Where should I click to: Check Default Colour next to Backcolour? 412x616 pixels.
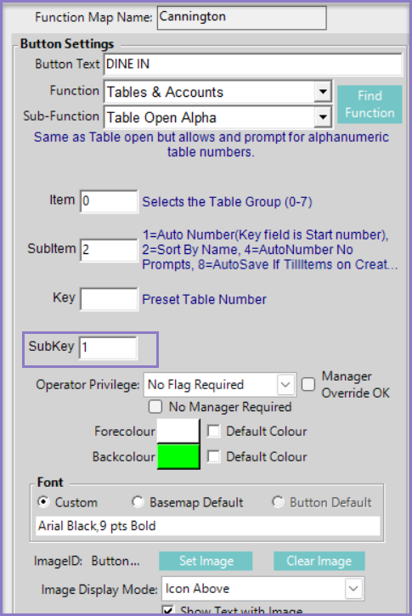[214, 456]
